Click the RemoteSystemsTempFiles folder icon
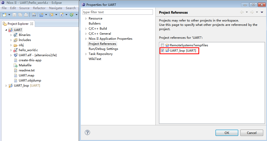The height and width of the screenshot is (141, 267). [167, 45]
